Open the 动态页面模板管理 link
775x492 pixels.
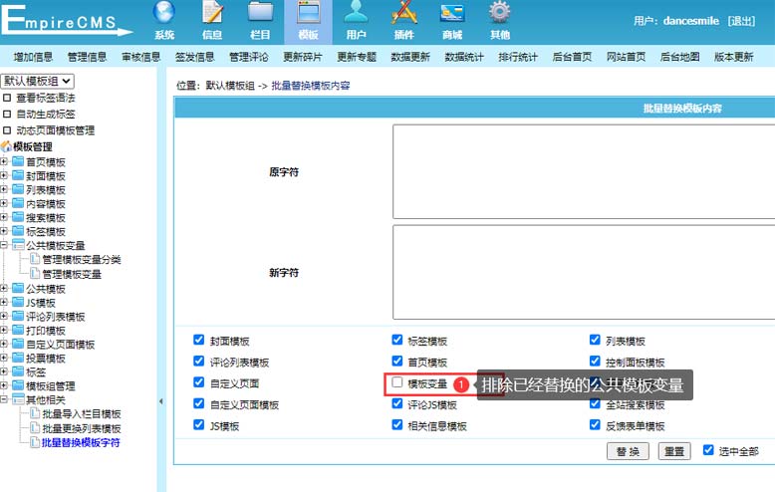click(x=55, y=130)
